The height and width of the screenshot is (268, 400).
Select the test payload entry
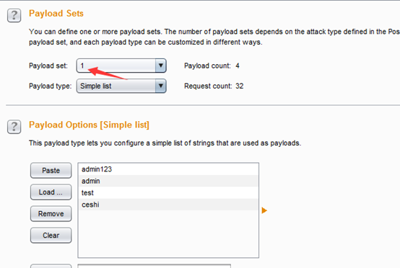(168, 192)
